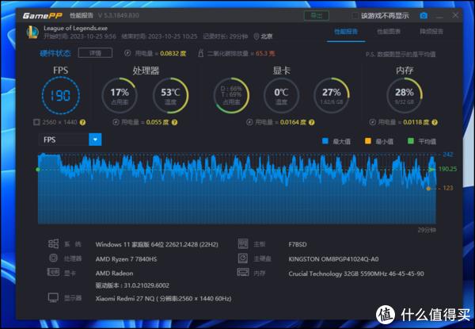The image size is (475, 329).
Task: Click the power gauge icon before 0.055 度
Action: point(116,122)
